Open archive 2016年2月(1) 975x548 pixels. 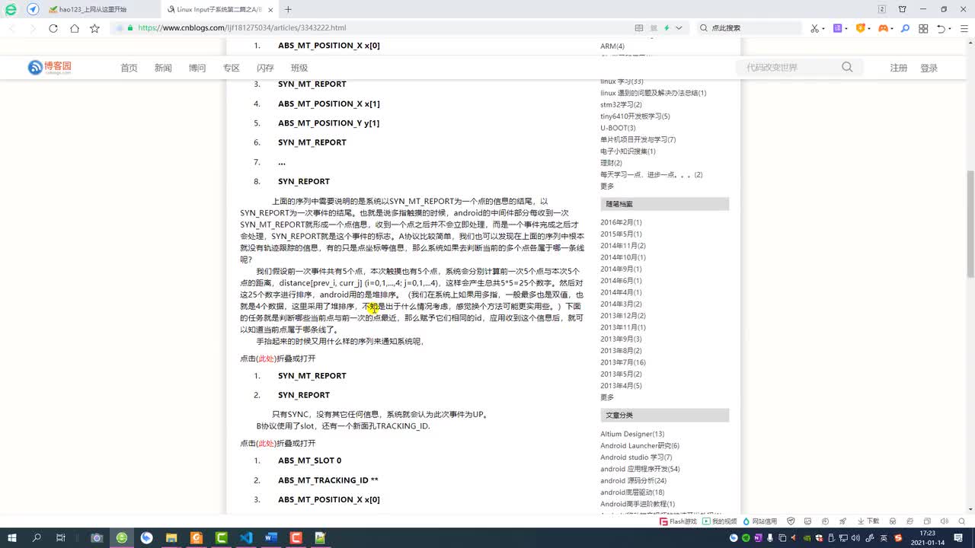pyautogui.click(x=621, y=222)
